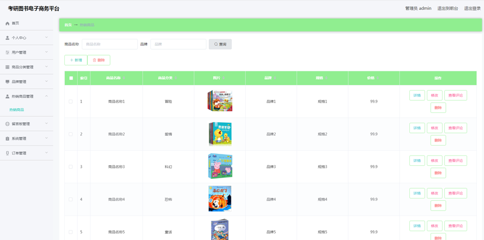Click the 冒险 category cell

pos(168,101)
